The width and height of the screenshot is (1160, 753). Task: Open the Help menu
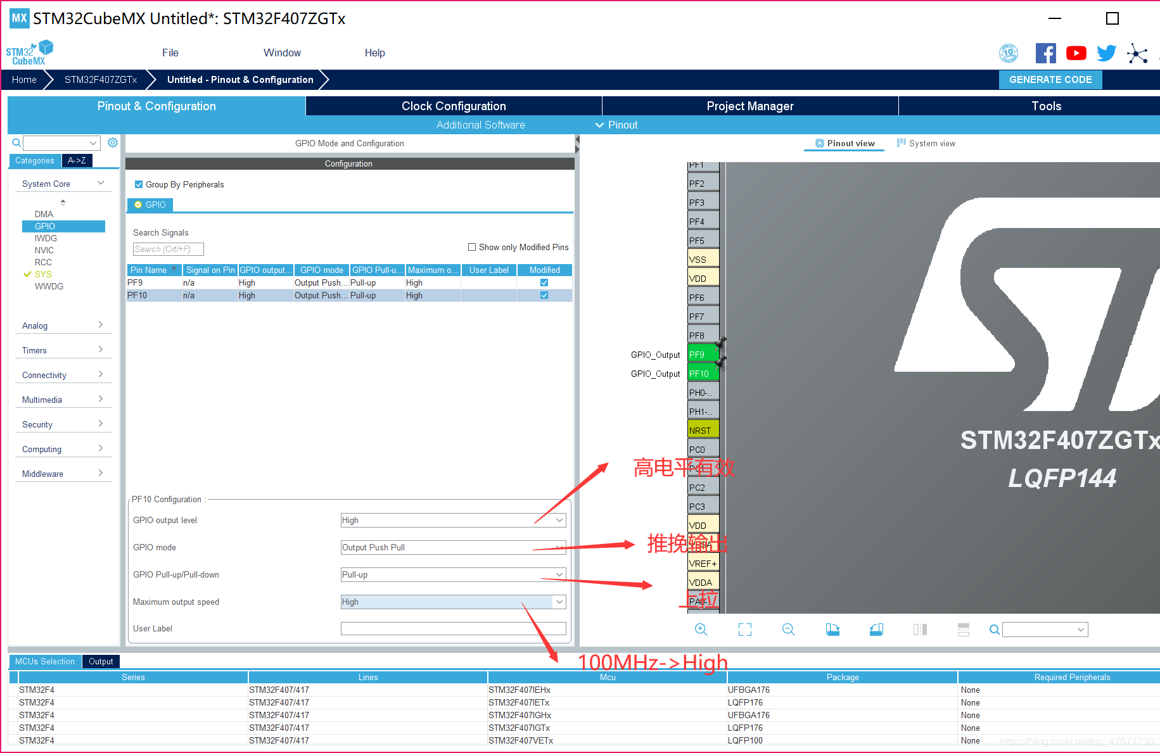(375, 53)
